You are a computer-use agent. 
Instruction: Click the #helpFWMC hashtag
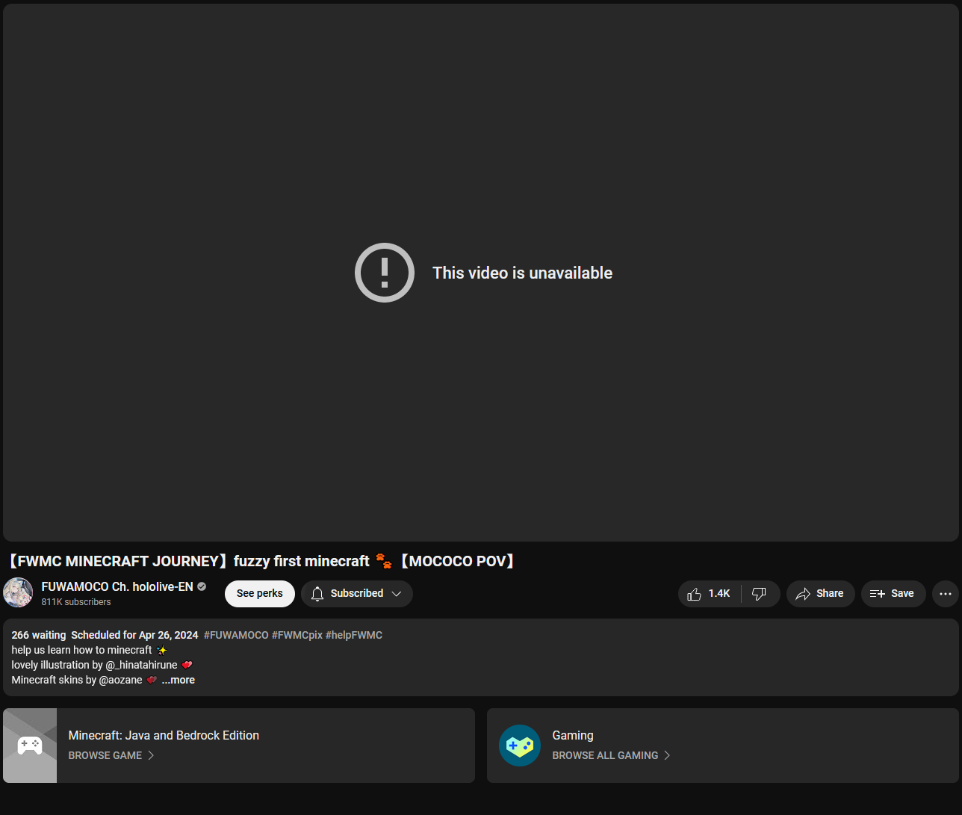click(x=354, y=635)
